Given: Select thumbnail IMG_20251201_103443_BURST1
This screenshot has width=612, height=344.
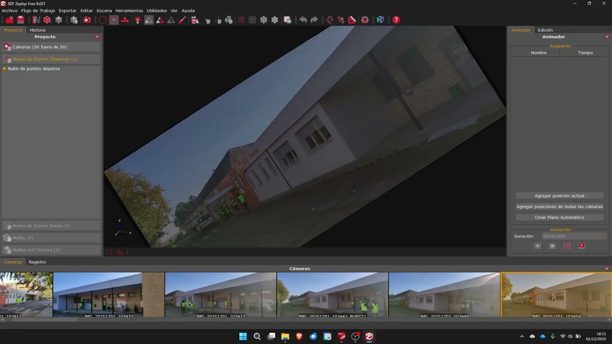Looking at the screenshot, I should (332, 295).
